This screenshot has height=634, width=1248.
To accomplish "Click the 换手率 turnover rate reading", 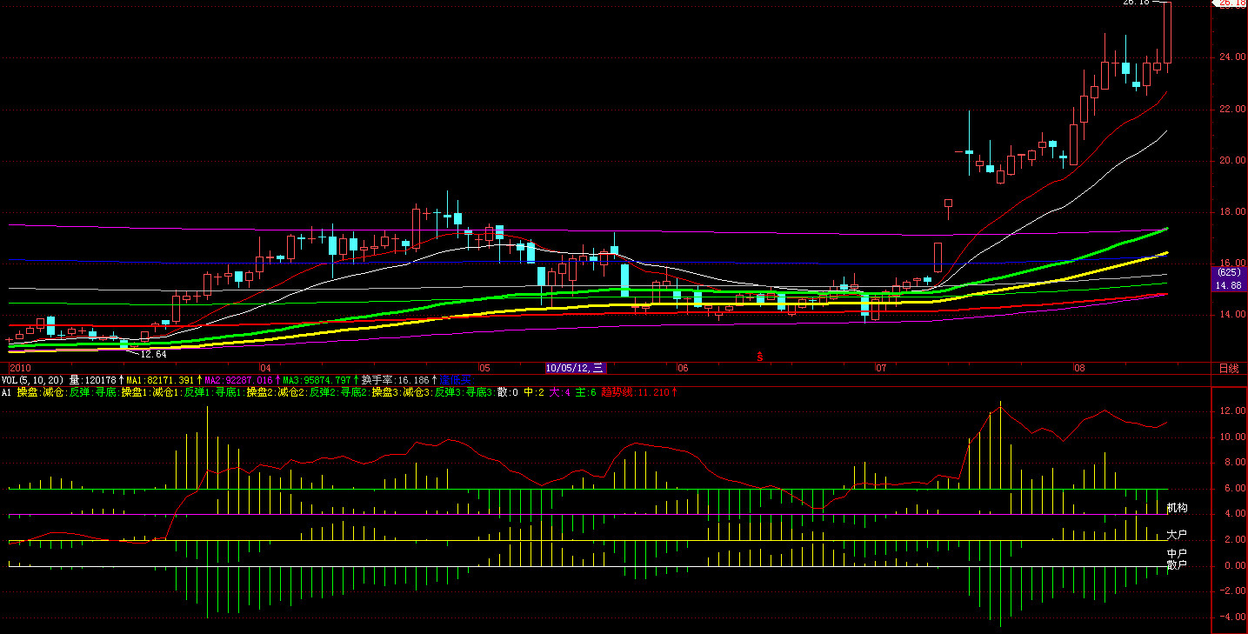I will (x=397, y=380).
